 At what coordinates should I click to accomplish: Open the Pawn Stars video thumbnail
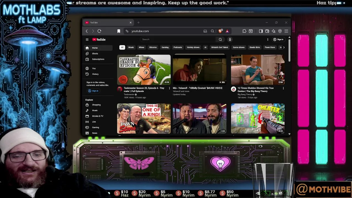point(144,119)
